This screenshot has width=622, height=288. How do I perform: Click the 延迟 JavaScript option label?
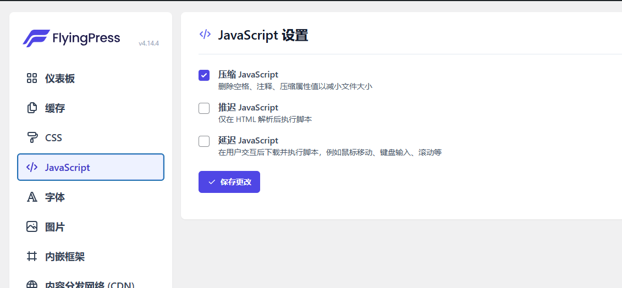[248, 140]
